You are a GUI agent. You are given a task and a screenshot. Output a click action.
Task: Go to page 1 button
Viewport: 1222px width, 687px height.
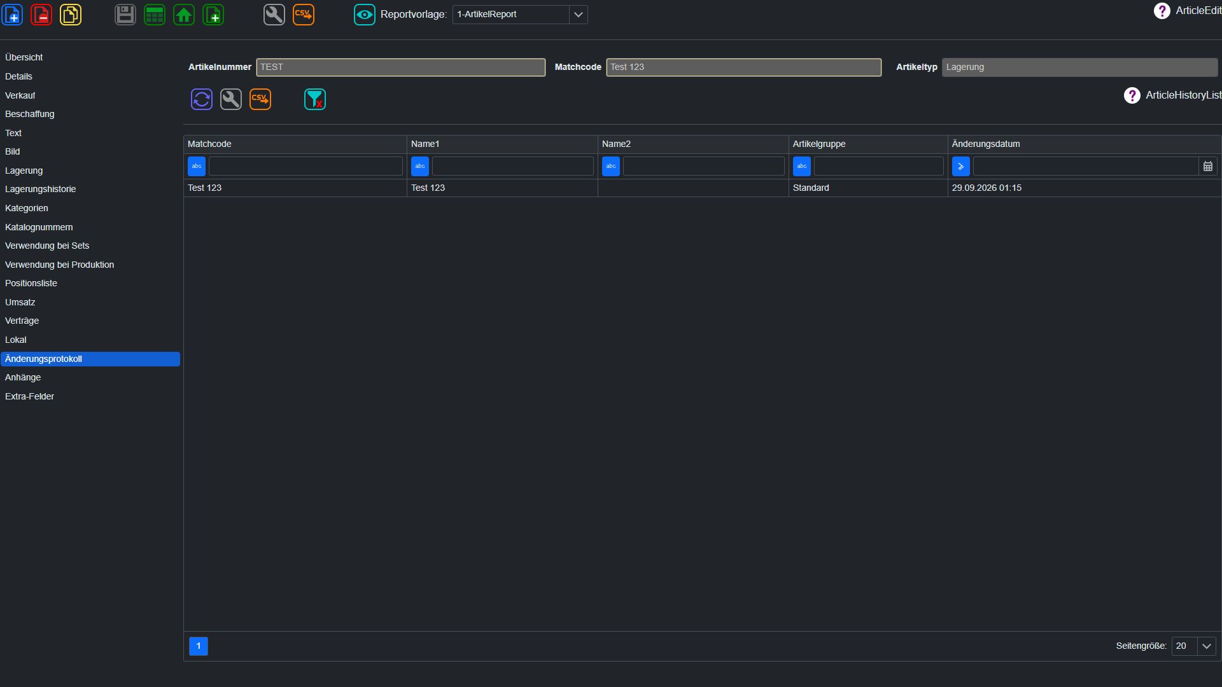pos(199,646)
